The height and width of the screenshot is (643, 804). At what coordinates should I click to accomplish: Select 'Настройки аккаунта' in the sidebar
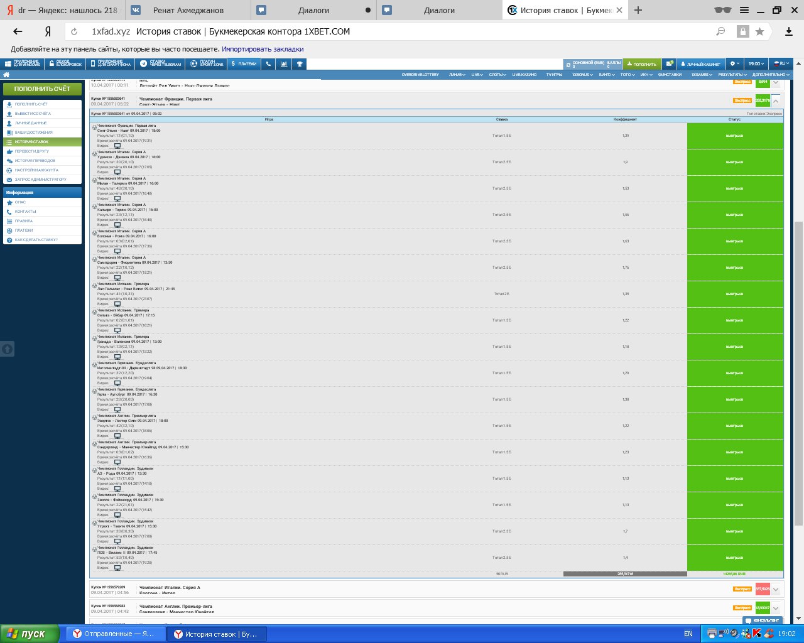pos(42,170)
